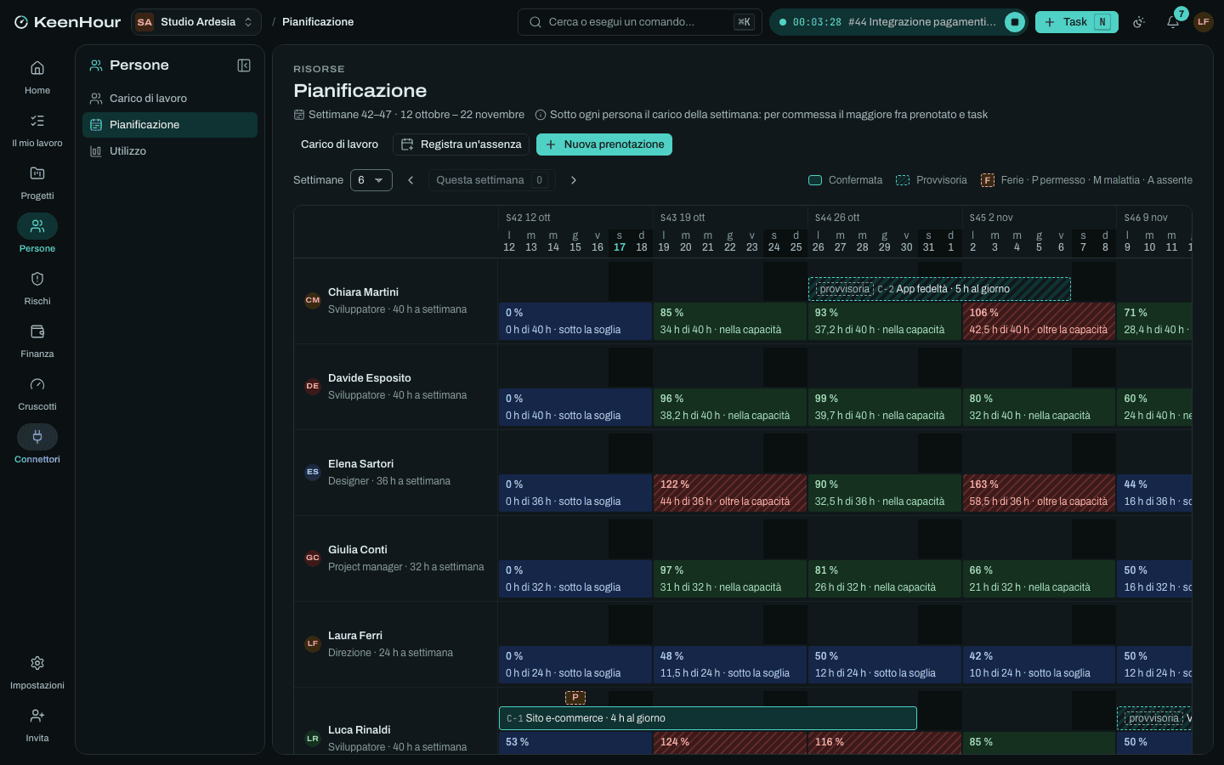Open notifications bell
The width and height of the screenshot is (1224, 765).
point(1173,22)
